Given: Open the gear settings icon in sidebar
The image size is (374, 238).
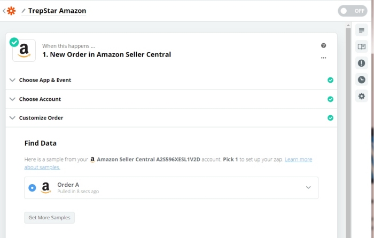Looking at the screenshot, I should click(x=361, y=96).
